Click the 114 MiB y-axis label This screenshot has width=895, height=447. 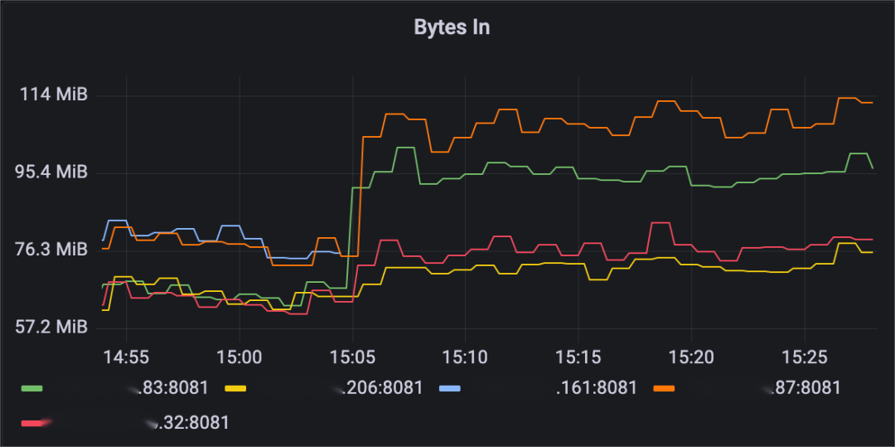pos(54,95)
